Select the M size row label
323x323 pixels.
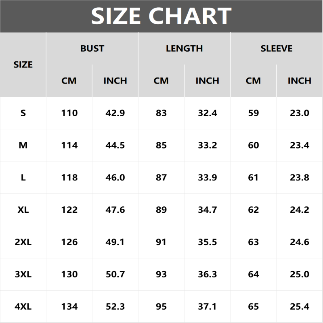[23, 145]
